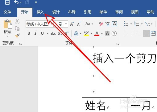Open the font color dropdown arrow
The image size is (157, 112).
[x=102, y=33]
